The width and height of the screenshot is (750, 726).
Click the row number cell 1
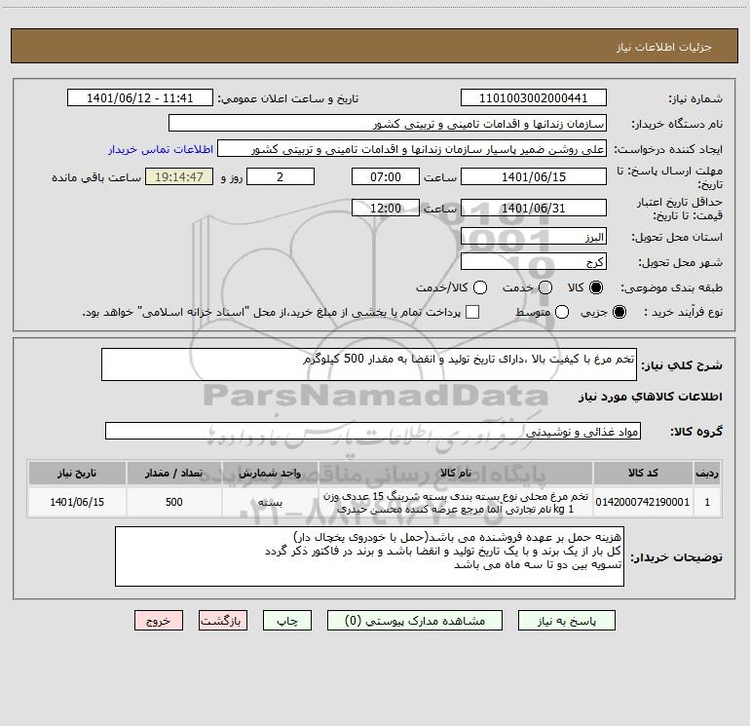(x=707, y=502)
